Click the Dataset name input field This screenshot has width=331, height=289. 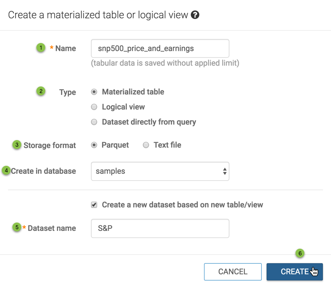pyautogui.click(x=160, y=228)
